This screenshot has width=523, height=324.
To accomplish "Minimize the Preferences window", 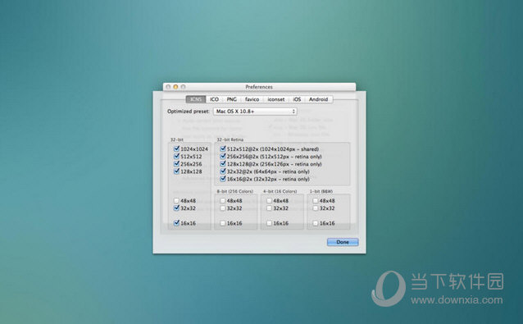I will tap(175, 87).
